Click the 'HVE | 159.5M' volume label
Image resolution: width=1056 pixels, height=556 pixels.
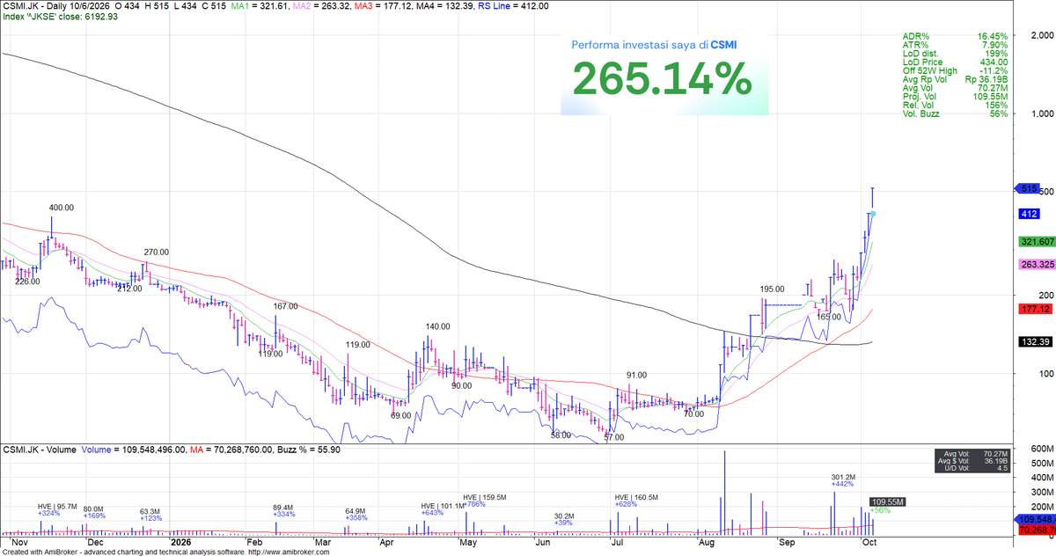487,497
